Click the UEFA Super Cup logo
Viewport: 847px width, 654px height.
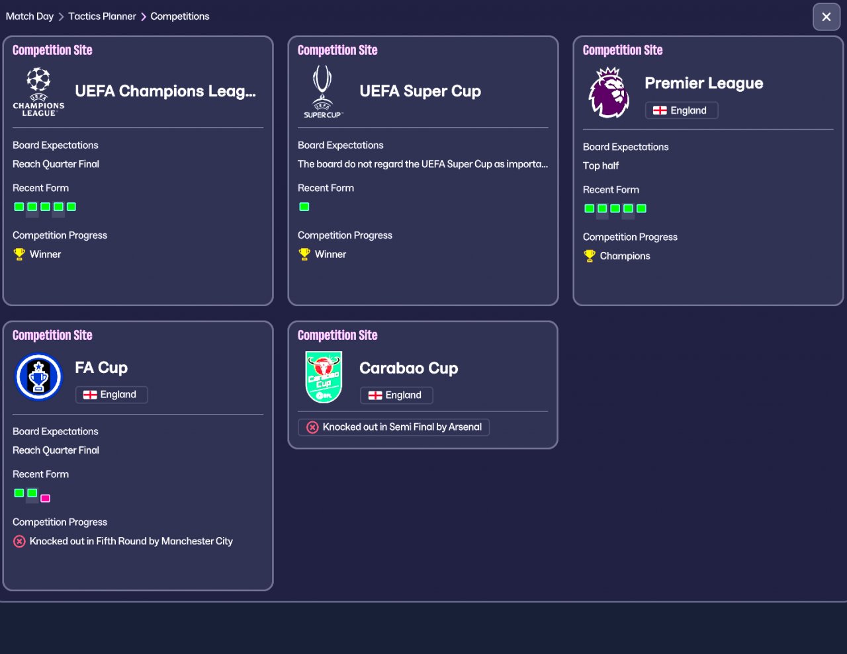(x=323, y=92)
